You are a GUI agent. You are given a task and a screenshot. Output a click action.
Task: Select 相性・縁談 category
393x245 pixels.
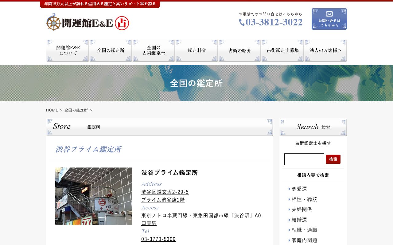(x=304, y=199)
